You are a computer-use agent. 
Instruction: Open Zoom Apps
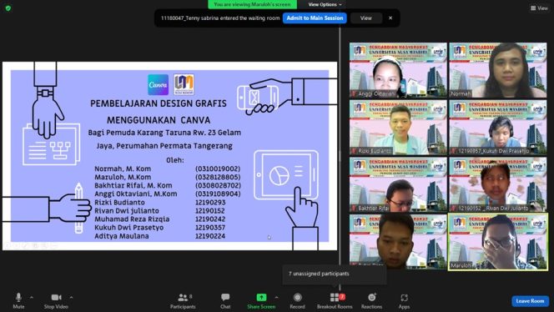[404, 301]
